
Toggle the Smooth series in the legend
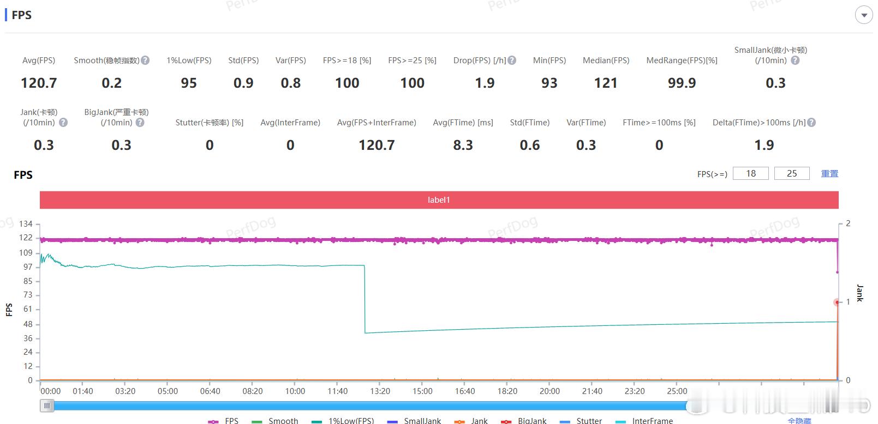[275, 421]
